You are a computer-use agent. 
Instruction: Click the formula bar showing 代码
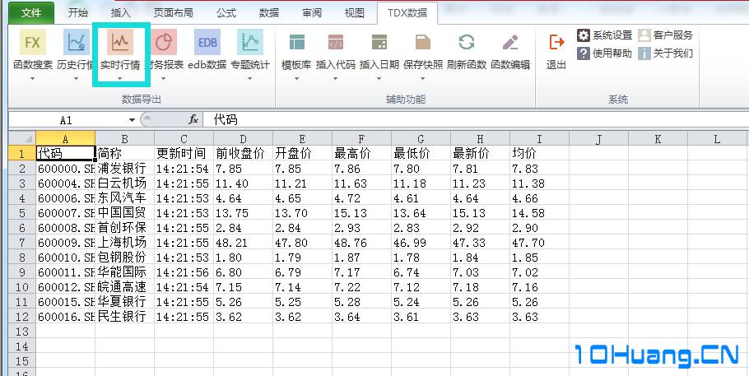click(475, 120)
